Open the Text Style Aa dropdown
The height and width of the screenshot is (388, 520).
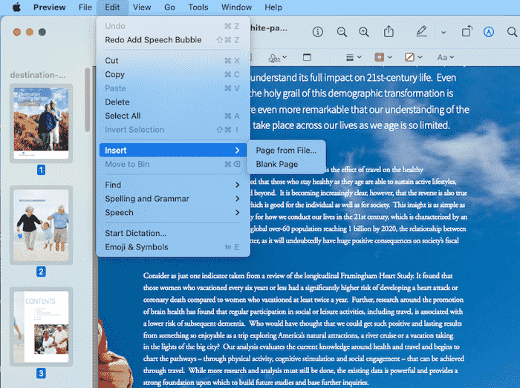(445, 57)
